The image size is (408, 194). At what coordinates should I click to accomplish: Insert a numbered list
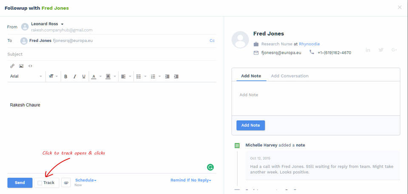coord(153,77)
